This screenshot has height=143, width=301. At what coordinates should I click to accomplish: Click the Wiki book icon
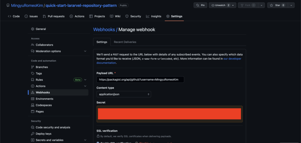click(x=111, y=16)
